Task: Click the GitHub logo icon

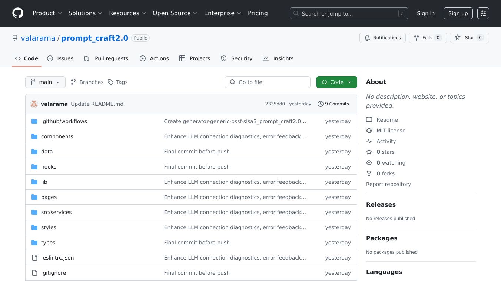Action: click(x=18, y=13)
